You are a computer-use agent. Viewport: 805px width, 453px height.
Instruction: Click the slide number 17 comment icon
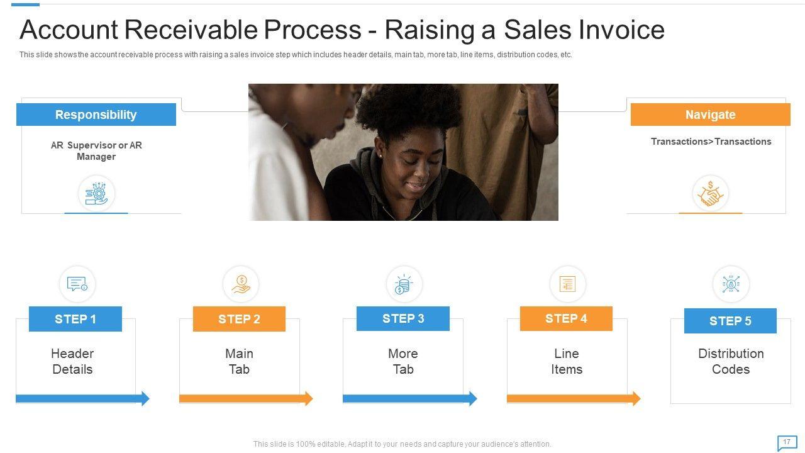[x=786, y=443]
